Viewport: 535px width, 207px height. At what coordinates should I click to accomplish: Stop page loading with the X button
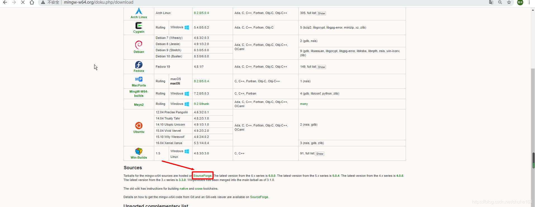pos(23,2)
